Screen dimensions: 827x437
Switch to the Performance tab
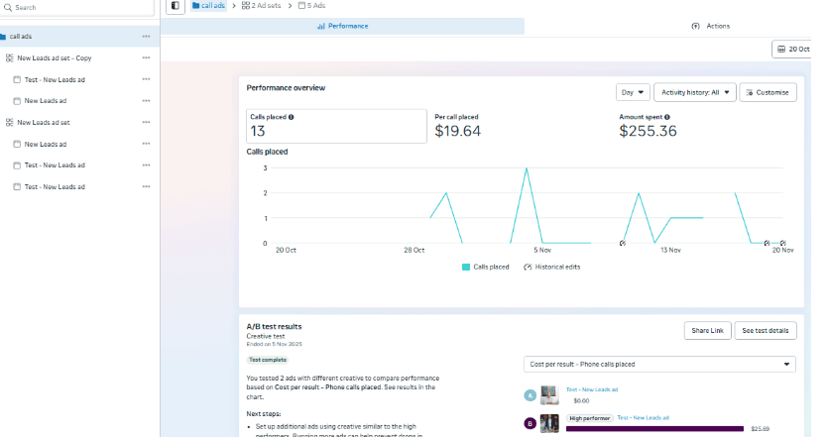click(342, 26)
